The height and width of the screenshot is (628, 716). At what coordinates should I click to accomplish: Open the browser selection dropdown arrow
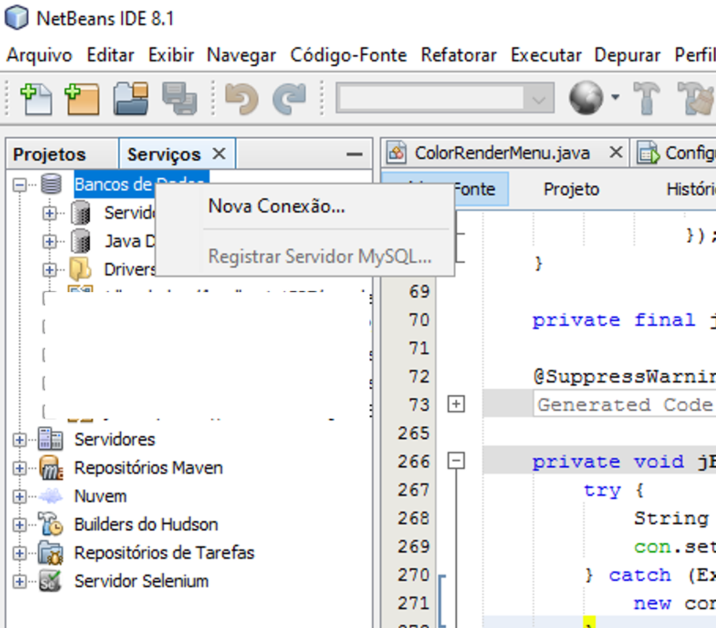click(x=615, y=97)
